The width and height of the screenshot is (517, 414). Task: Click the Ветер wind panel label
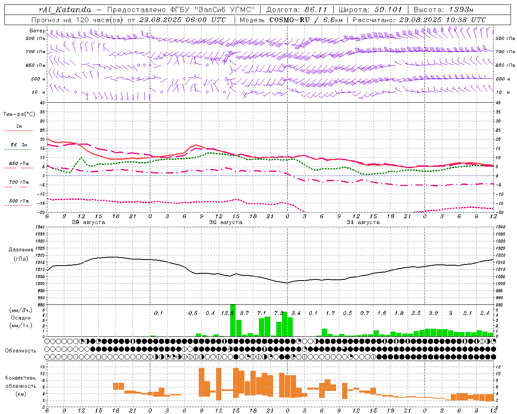37,31
